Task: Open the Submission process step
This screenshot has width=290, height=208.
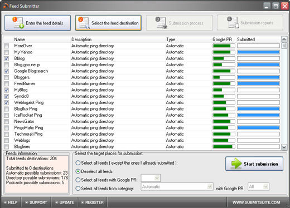Action: point(180,23)
